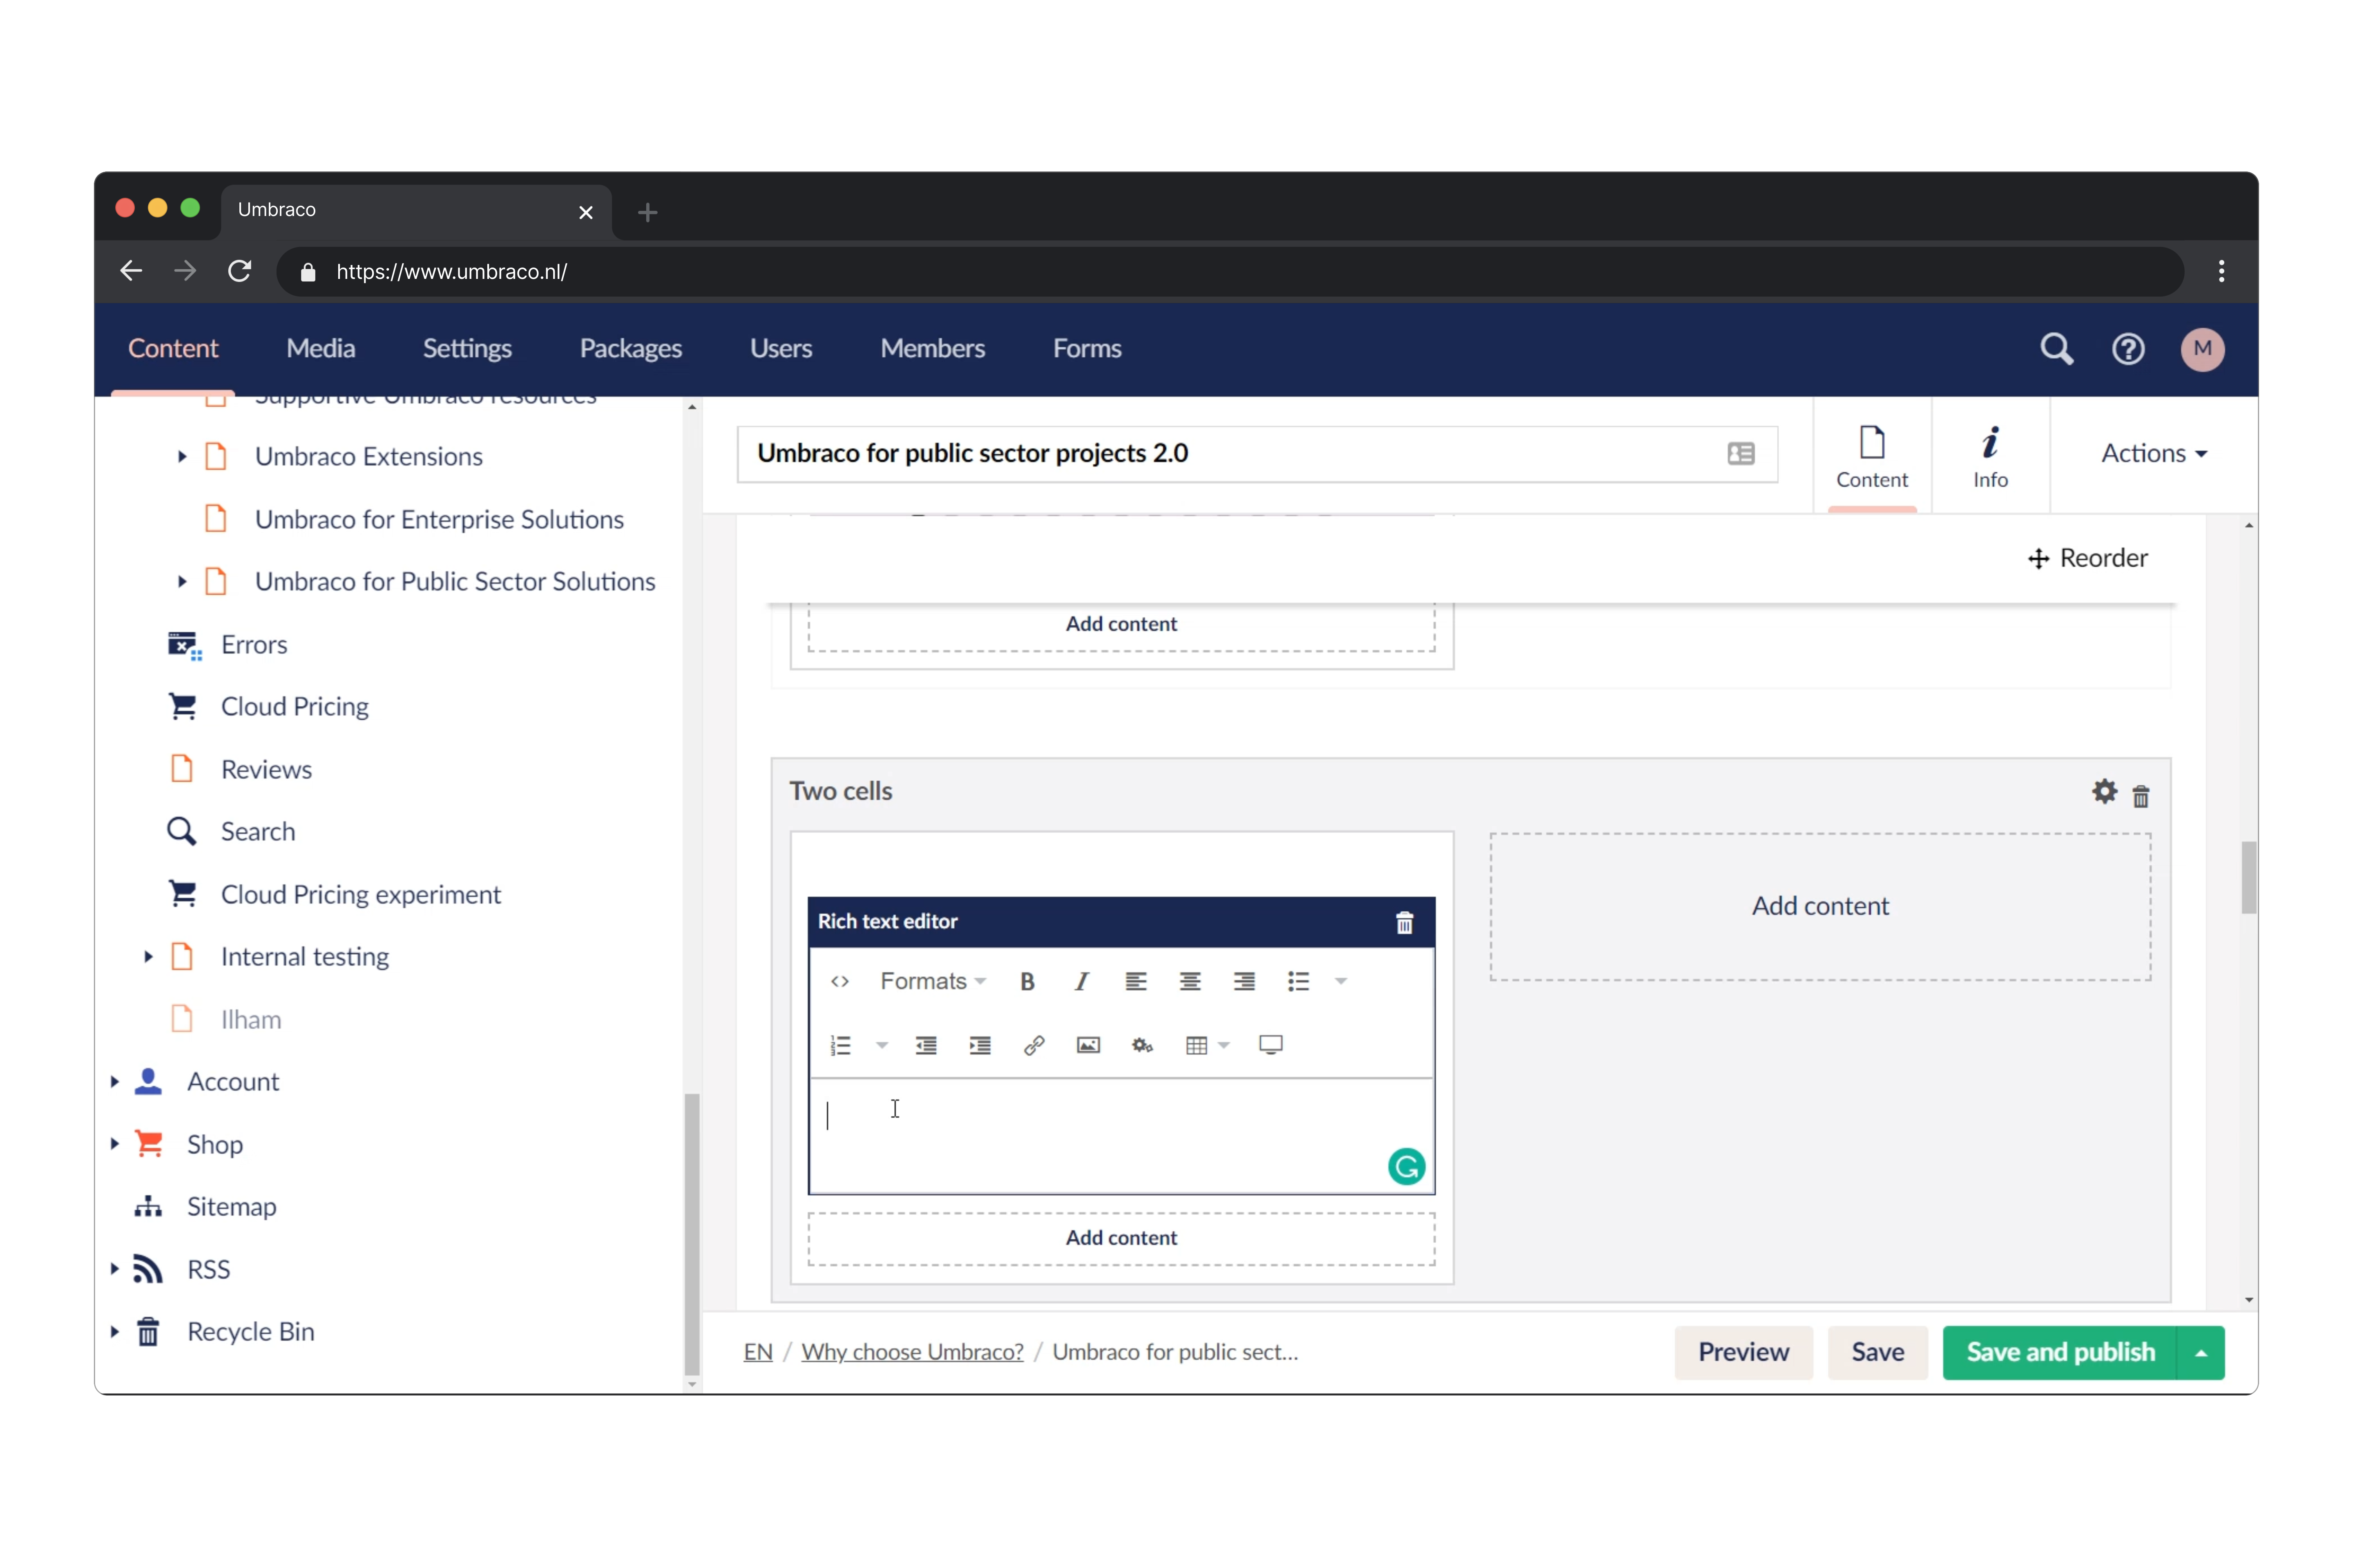Click the name field properties icon
This screenshot has width=2353, height=1568.
click(1740, 454)
